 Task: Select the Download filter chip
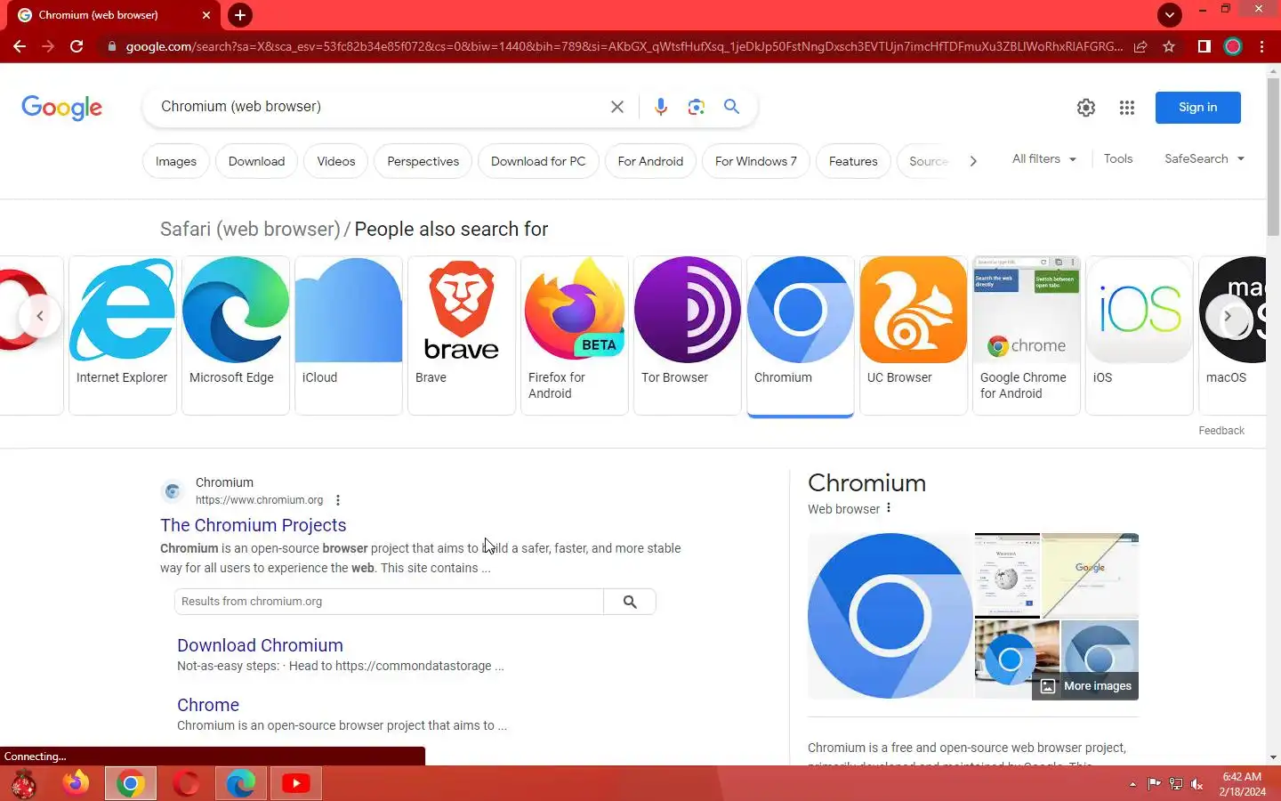[x=256, y=161]
